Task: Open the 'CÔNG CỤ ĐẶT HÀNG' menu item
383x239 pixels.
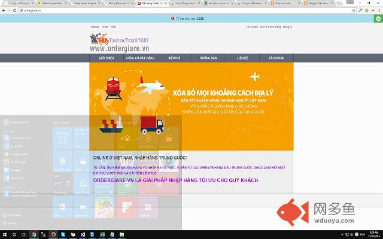Action: [140, 58]
